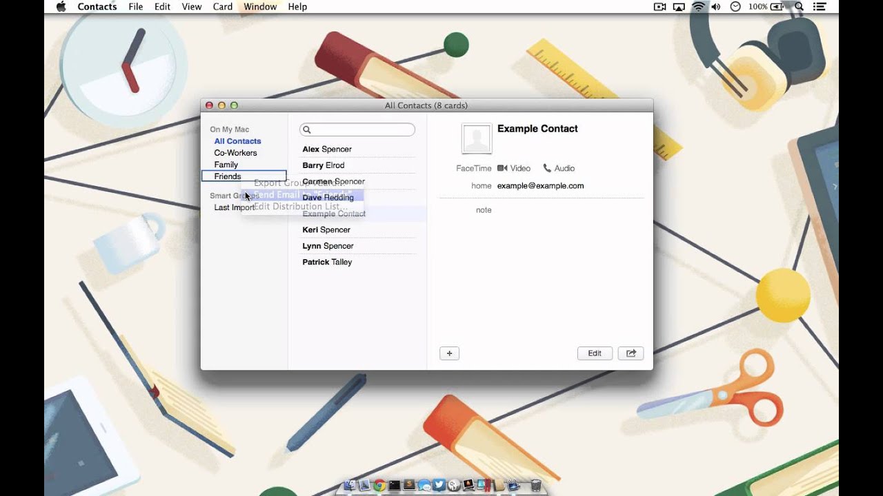883x496 pixels.
Task: Click the Edit button
Action: click(x=595, y=353)
